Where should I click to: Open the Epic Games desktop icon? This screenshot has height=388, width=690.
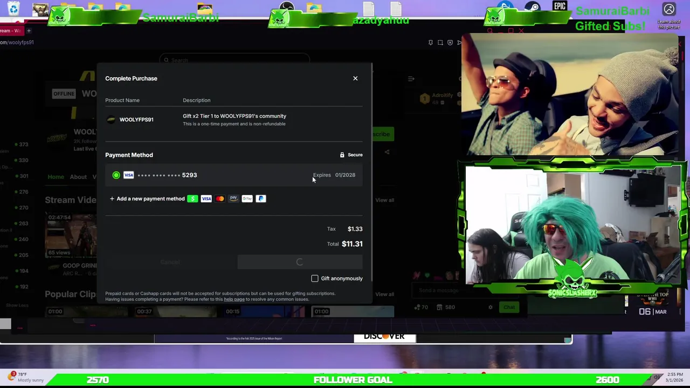(560, 6)
